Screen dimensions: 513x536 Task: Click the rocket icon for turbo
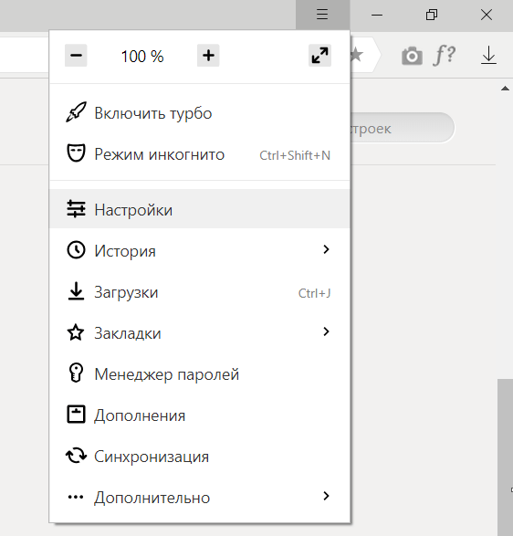pos(76,112)
